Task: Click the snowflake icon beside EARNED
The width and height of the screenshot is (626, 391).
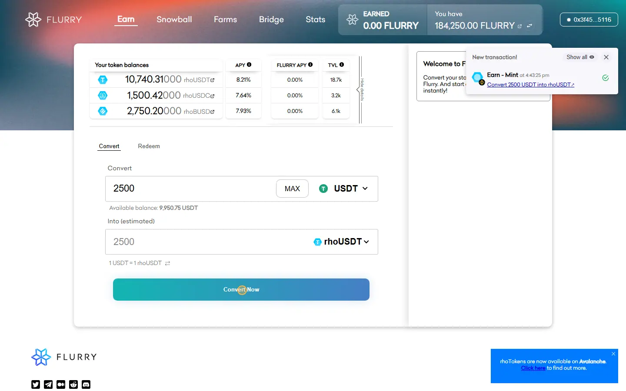Action: point(352,20)
